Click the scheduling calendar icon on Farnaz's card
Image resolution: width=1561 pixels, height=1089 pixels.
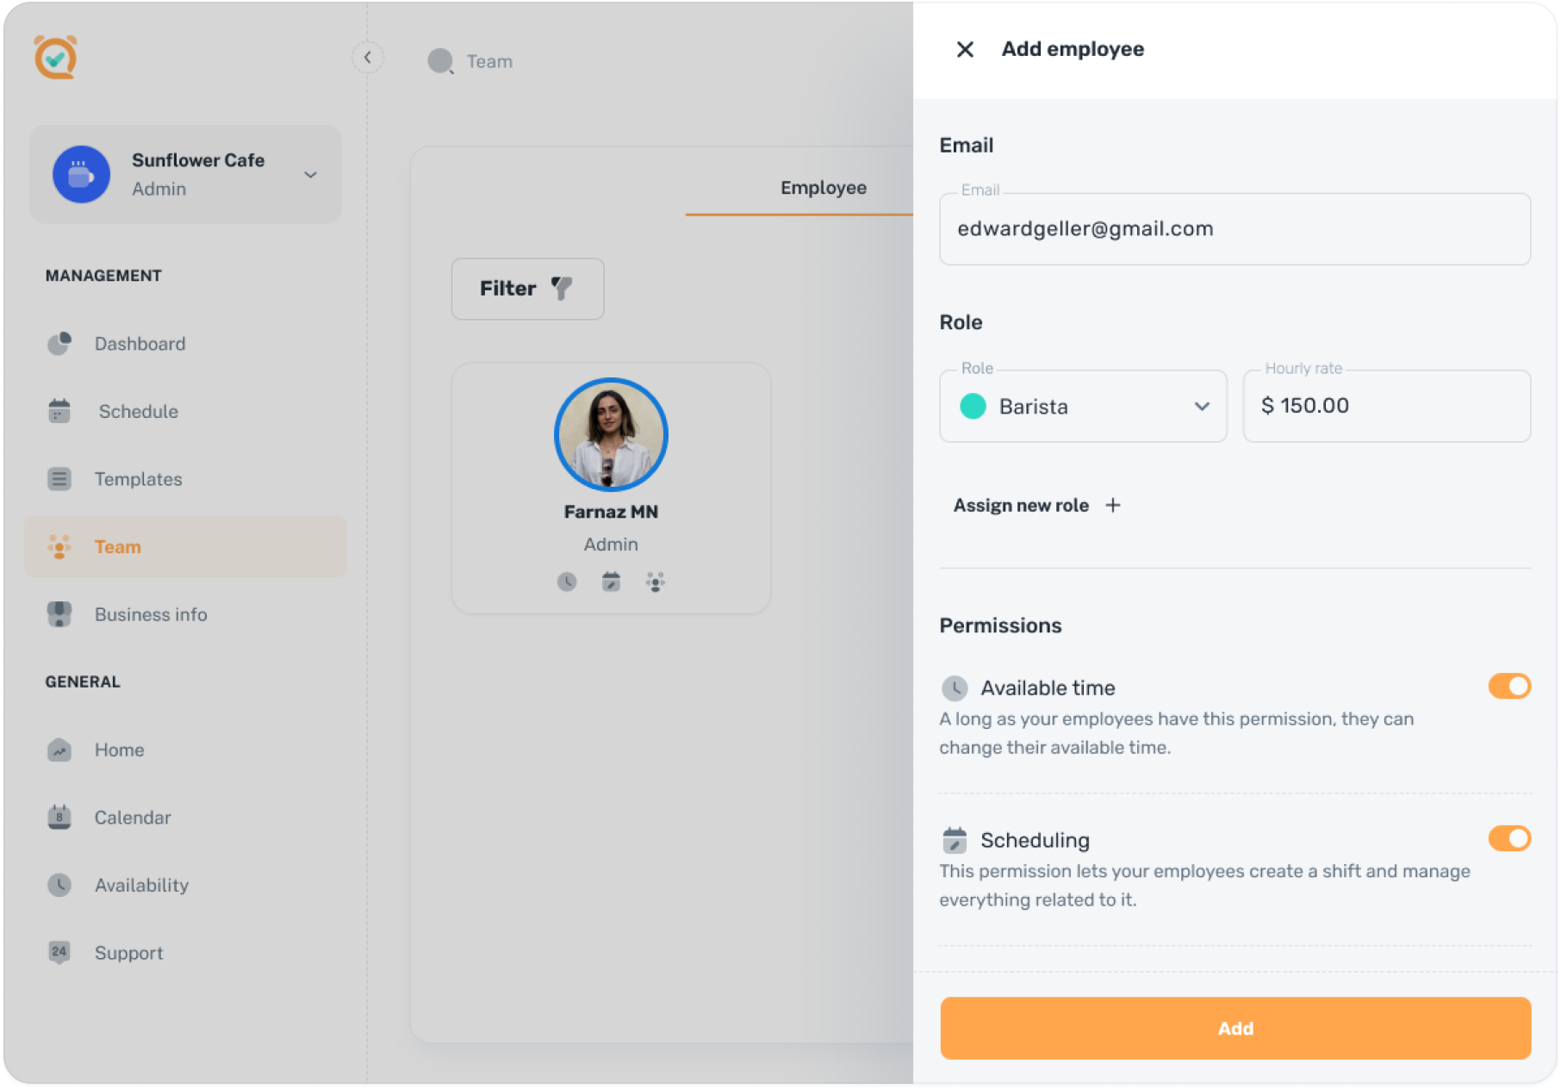(x=611, y=581)
